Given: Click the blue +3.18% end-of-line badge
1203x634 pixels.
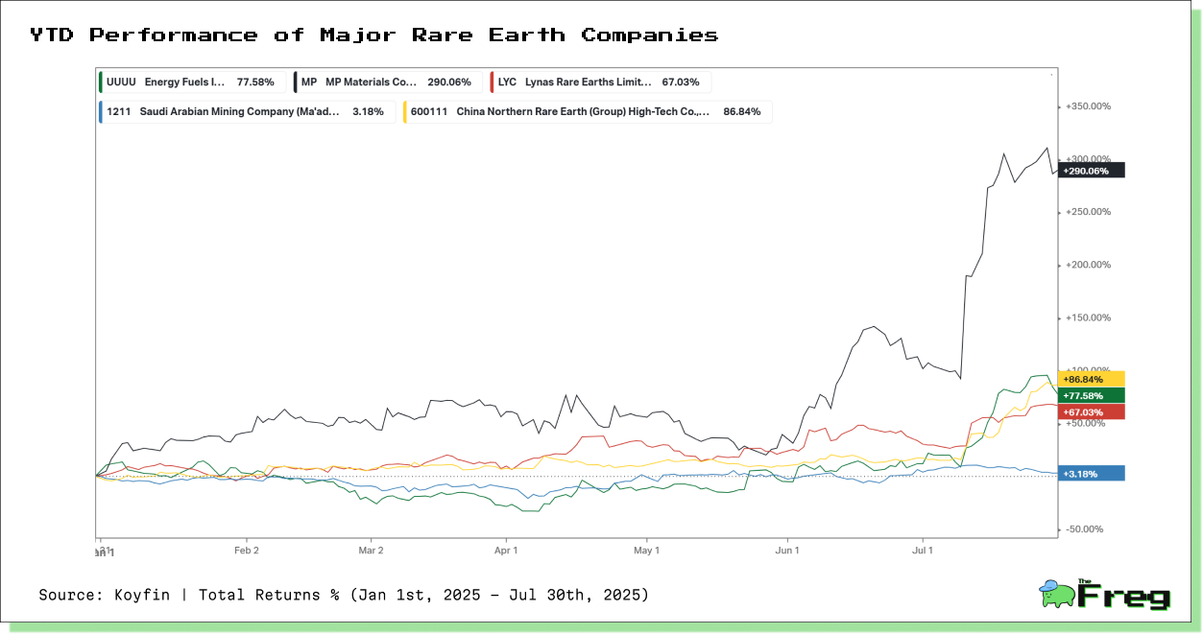Looking at the screenshot, I should 1091,473.
